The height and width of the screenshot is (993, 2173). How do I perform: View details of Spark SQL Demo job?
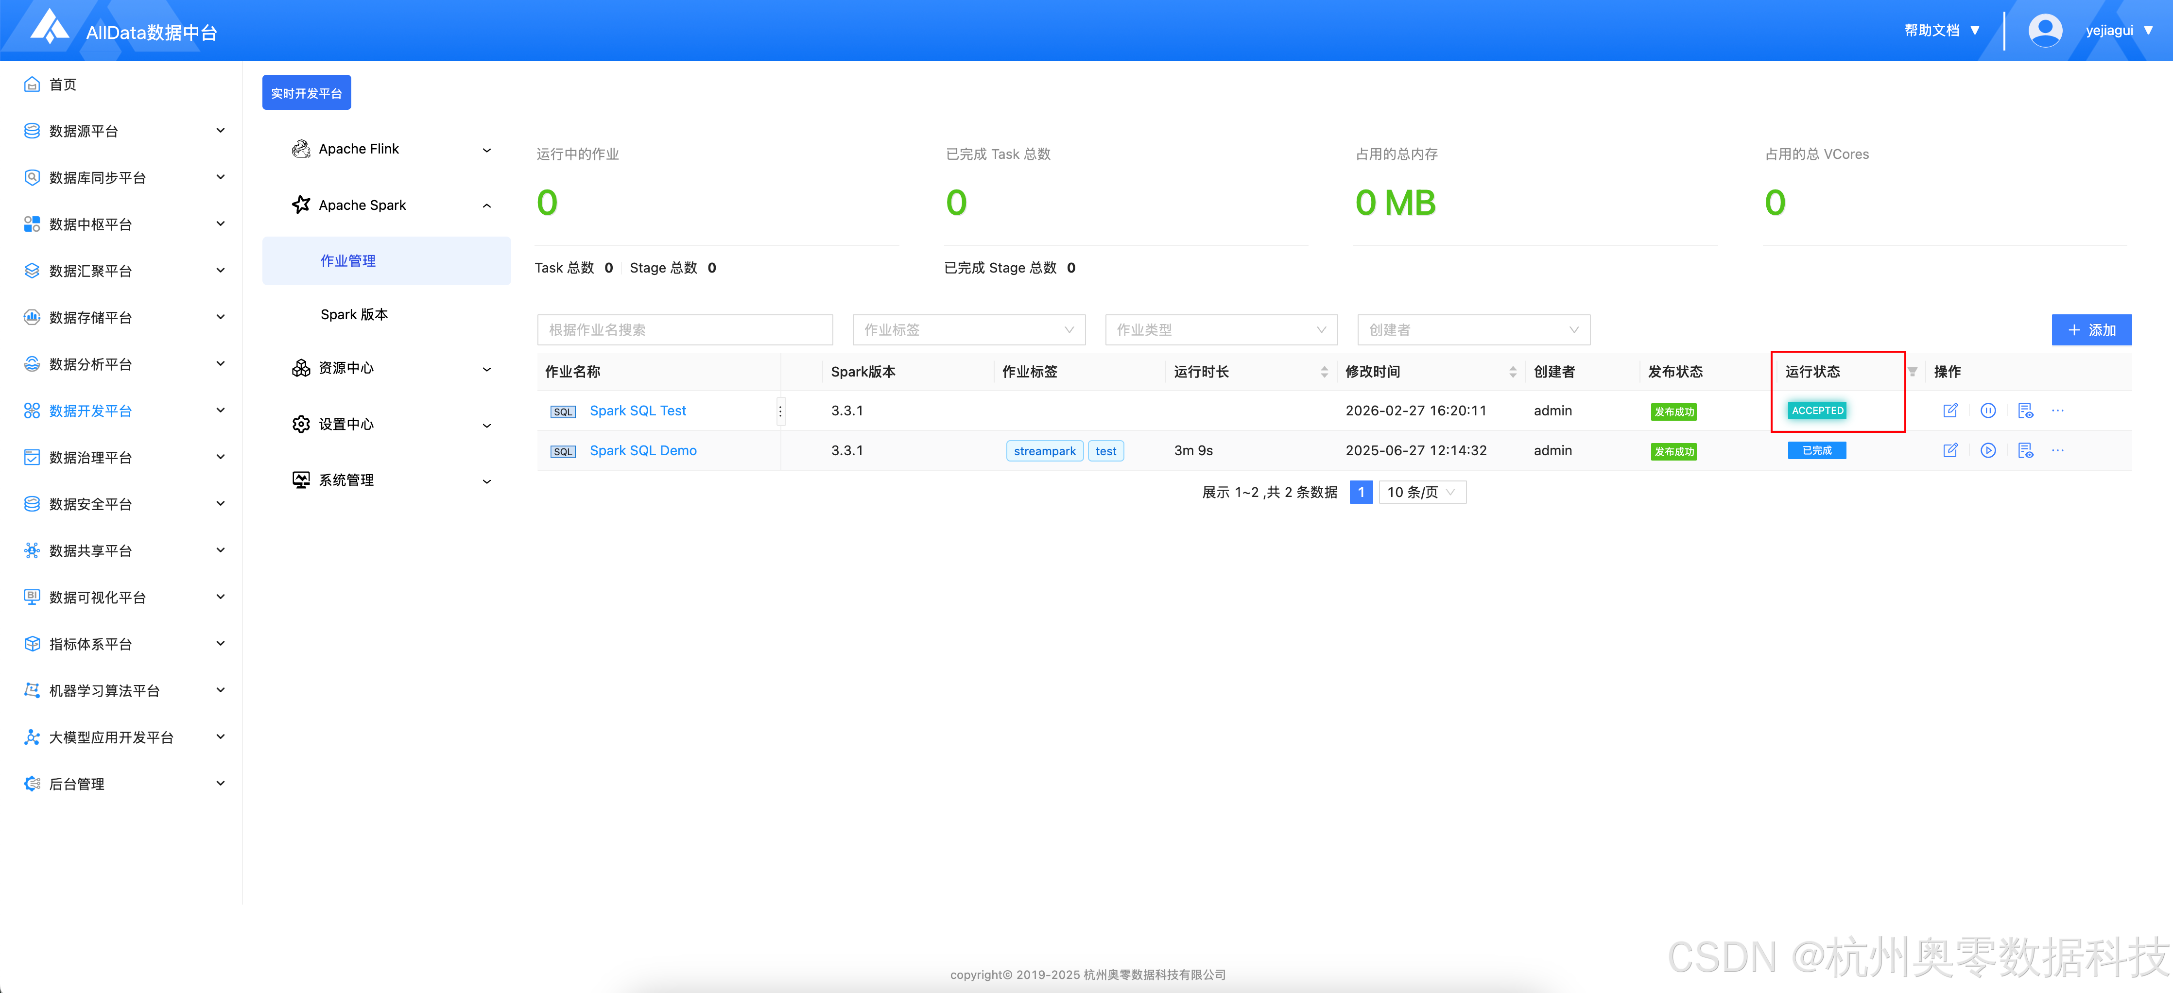[x=2024, y=450]
